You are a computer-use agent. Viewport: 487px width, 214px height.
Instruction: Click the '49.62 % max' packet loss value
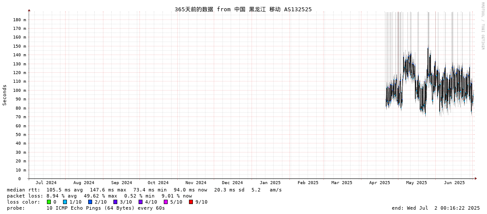pyautogui.click(x=101, y=196)
